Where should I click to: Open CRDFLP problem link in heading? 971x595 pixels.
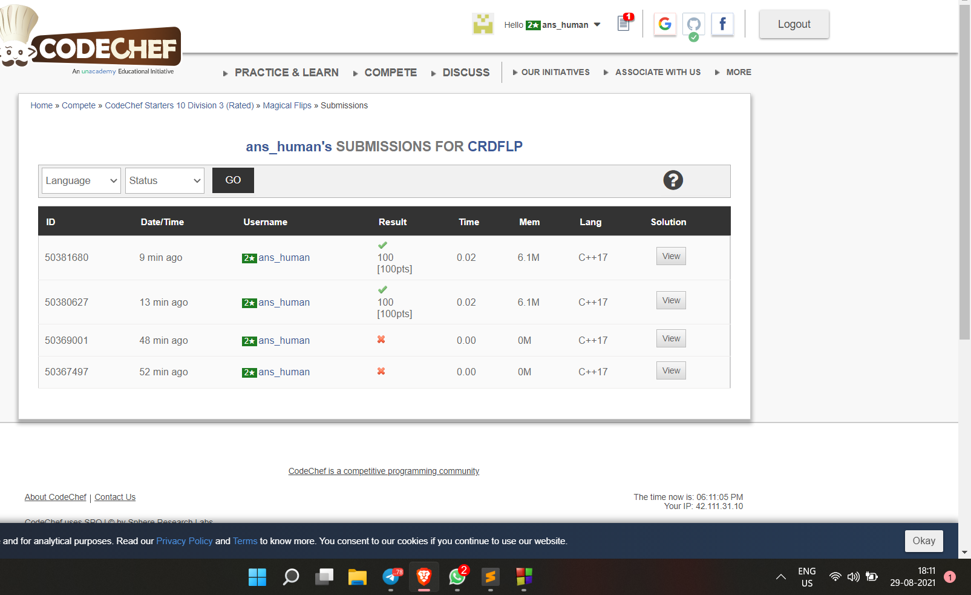[495, 146]
